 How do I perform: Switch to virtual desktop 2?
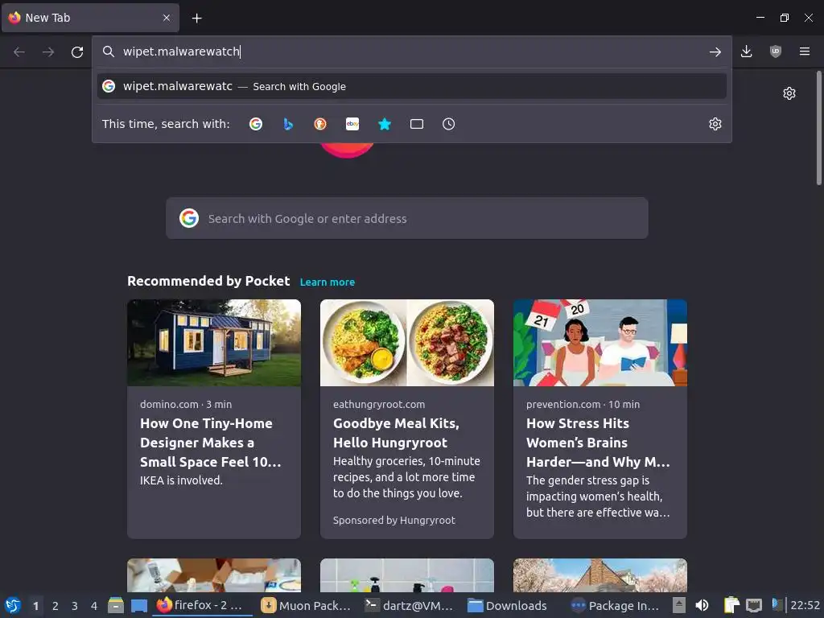pos(56,606)
